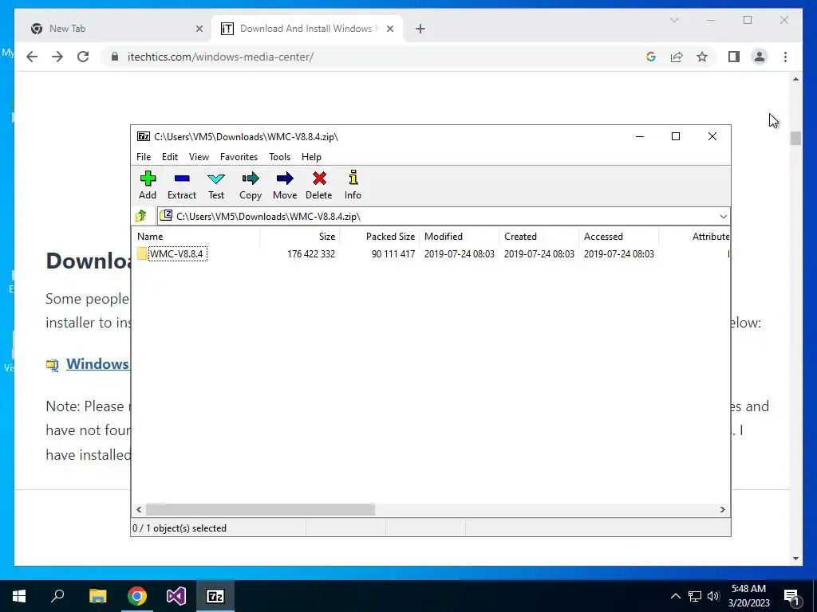Image resolution: width=817 pixels, height=612 pixels.
Task: Open the Tools menu
Action: coord(280,157)
